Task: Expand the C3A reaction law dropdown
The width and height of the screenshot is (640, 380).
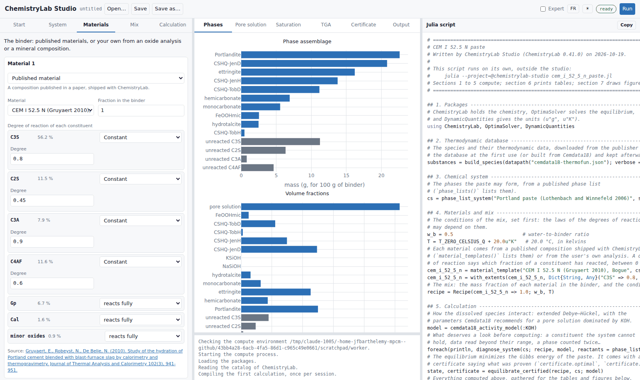Action: pos(140,220)
